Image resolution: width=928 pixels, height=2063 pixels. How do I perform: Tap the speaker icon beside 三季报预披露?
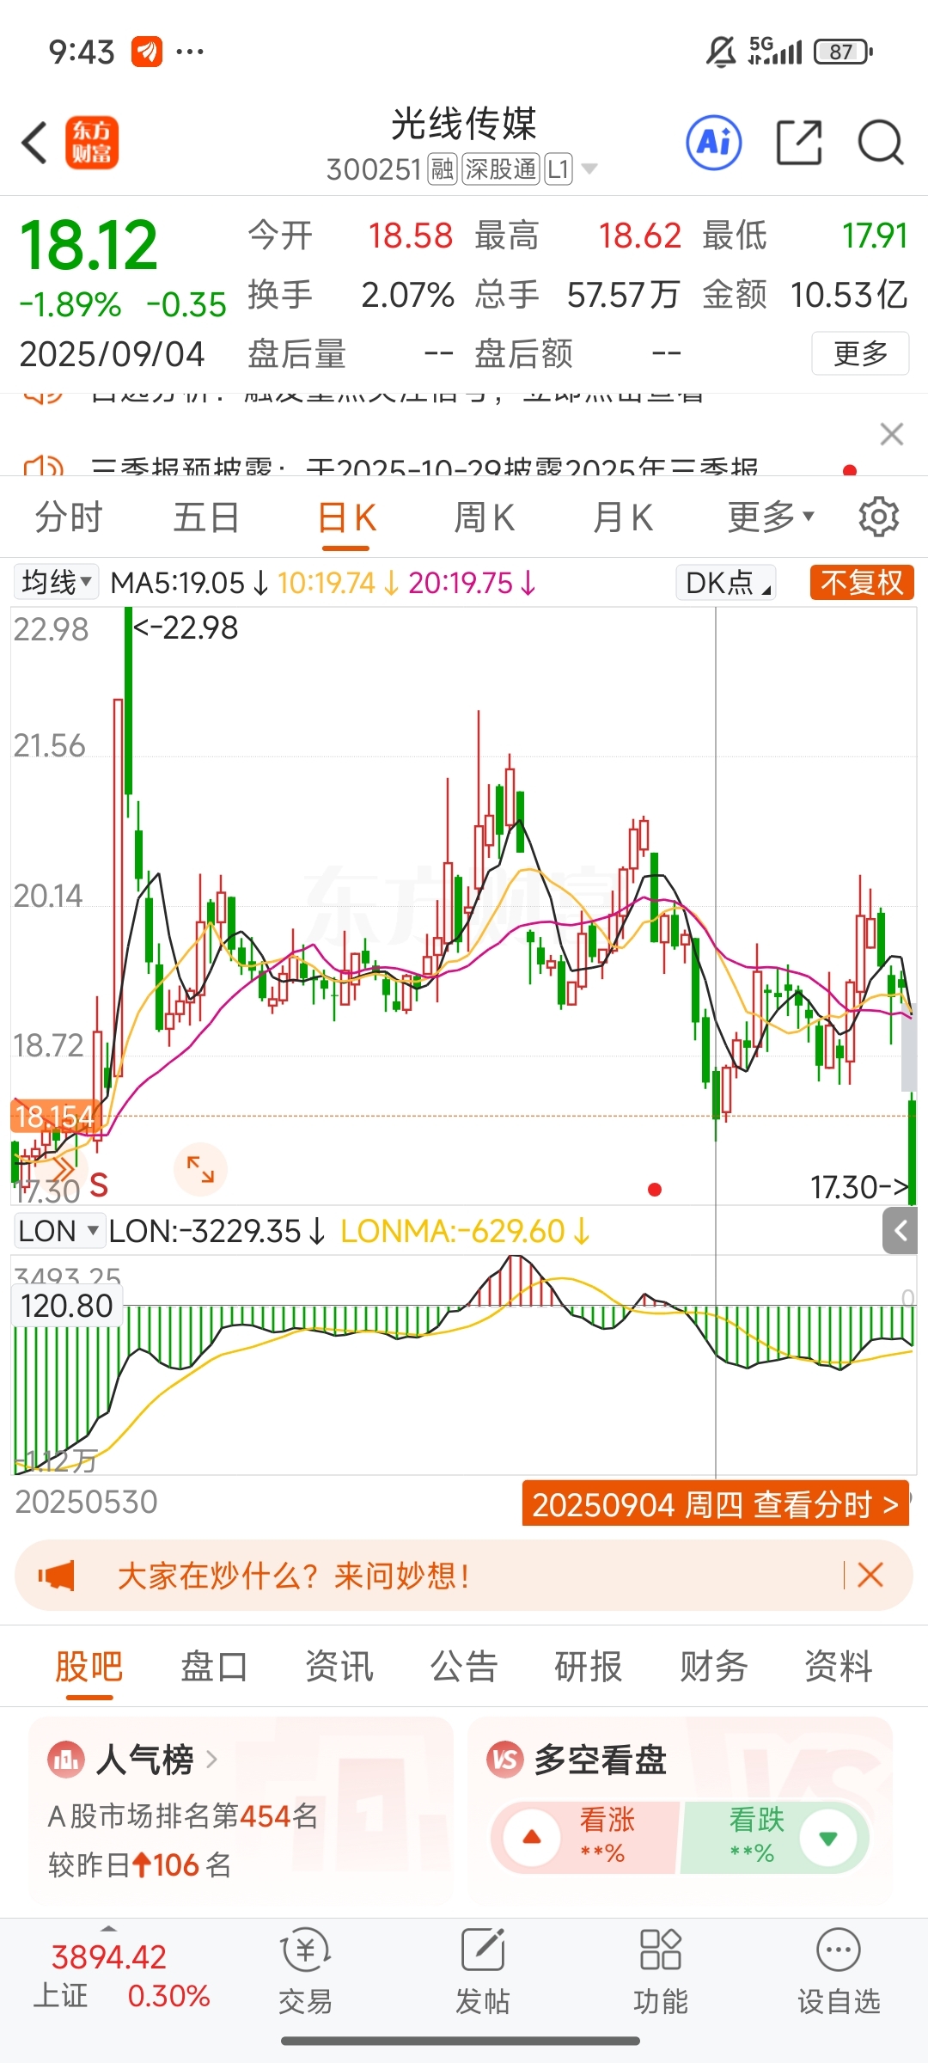coord(43,468)
